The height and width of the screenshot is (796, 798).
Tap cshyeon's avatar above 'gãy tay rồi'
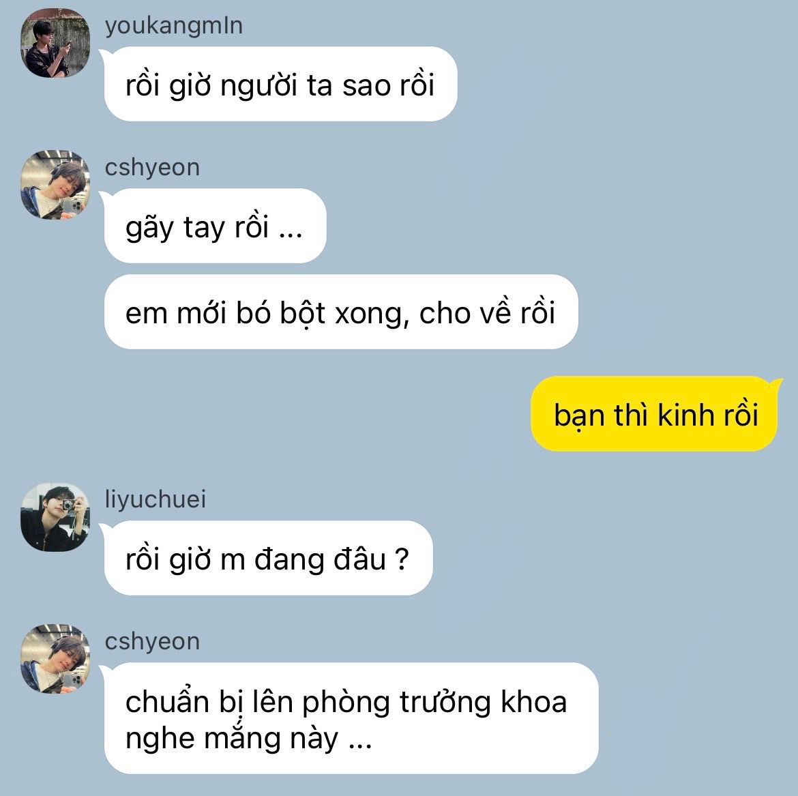point(55,185)
